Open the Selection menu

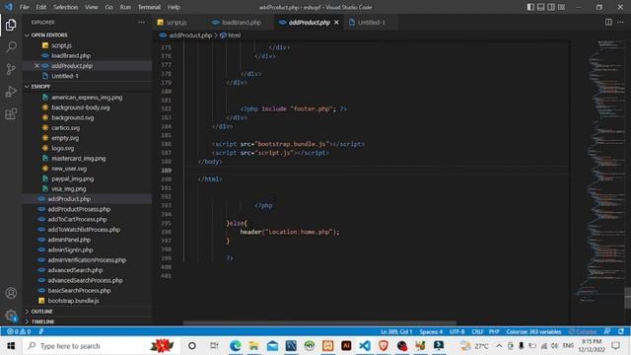coord(66,7)
